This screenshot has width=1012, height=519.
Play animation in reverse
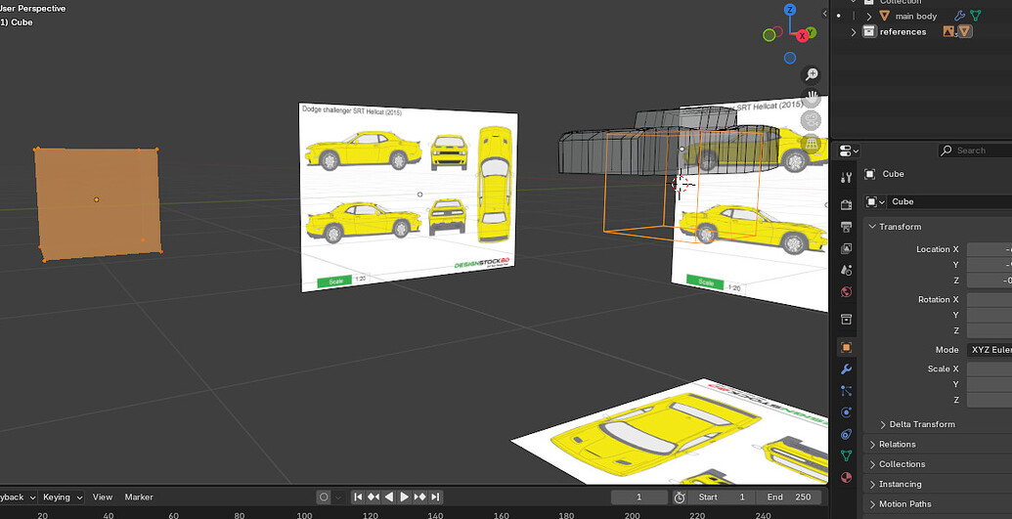click(388, 497)
